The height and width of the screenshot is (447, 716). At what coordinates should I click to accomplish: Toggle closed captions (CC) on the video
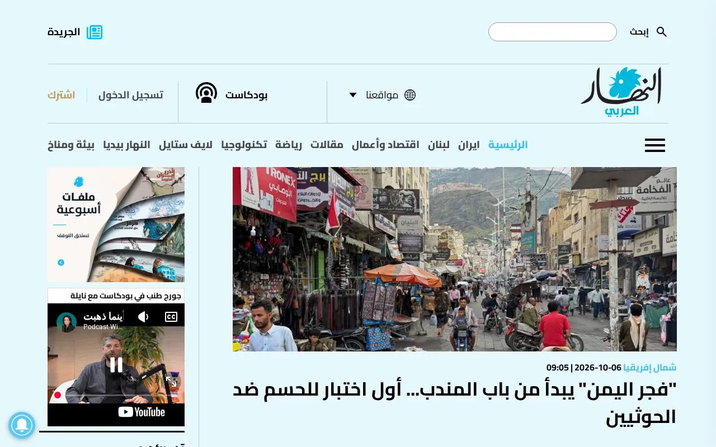pos(171,317)
